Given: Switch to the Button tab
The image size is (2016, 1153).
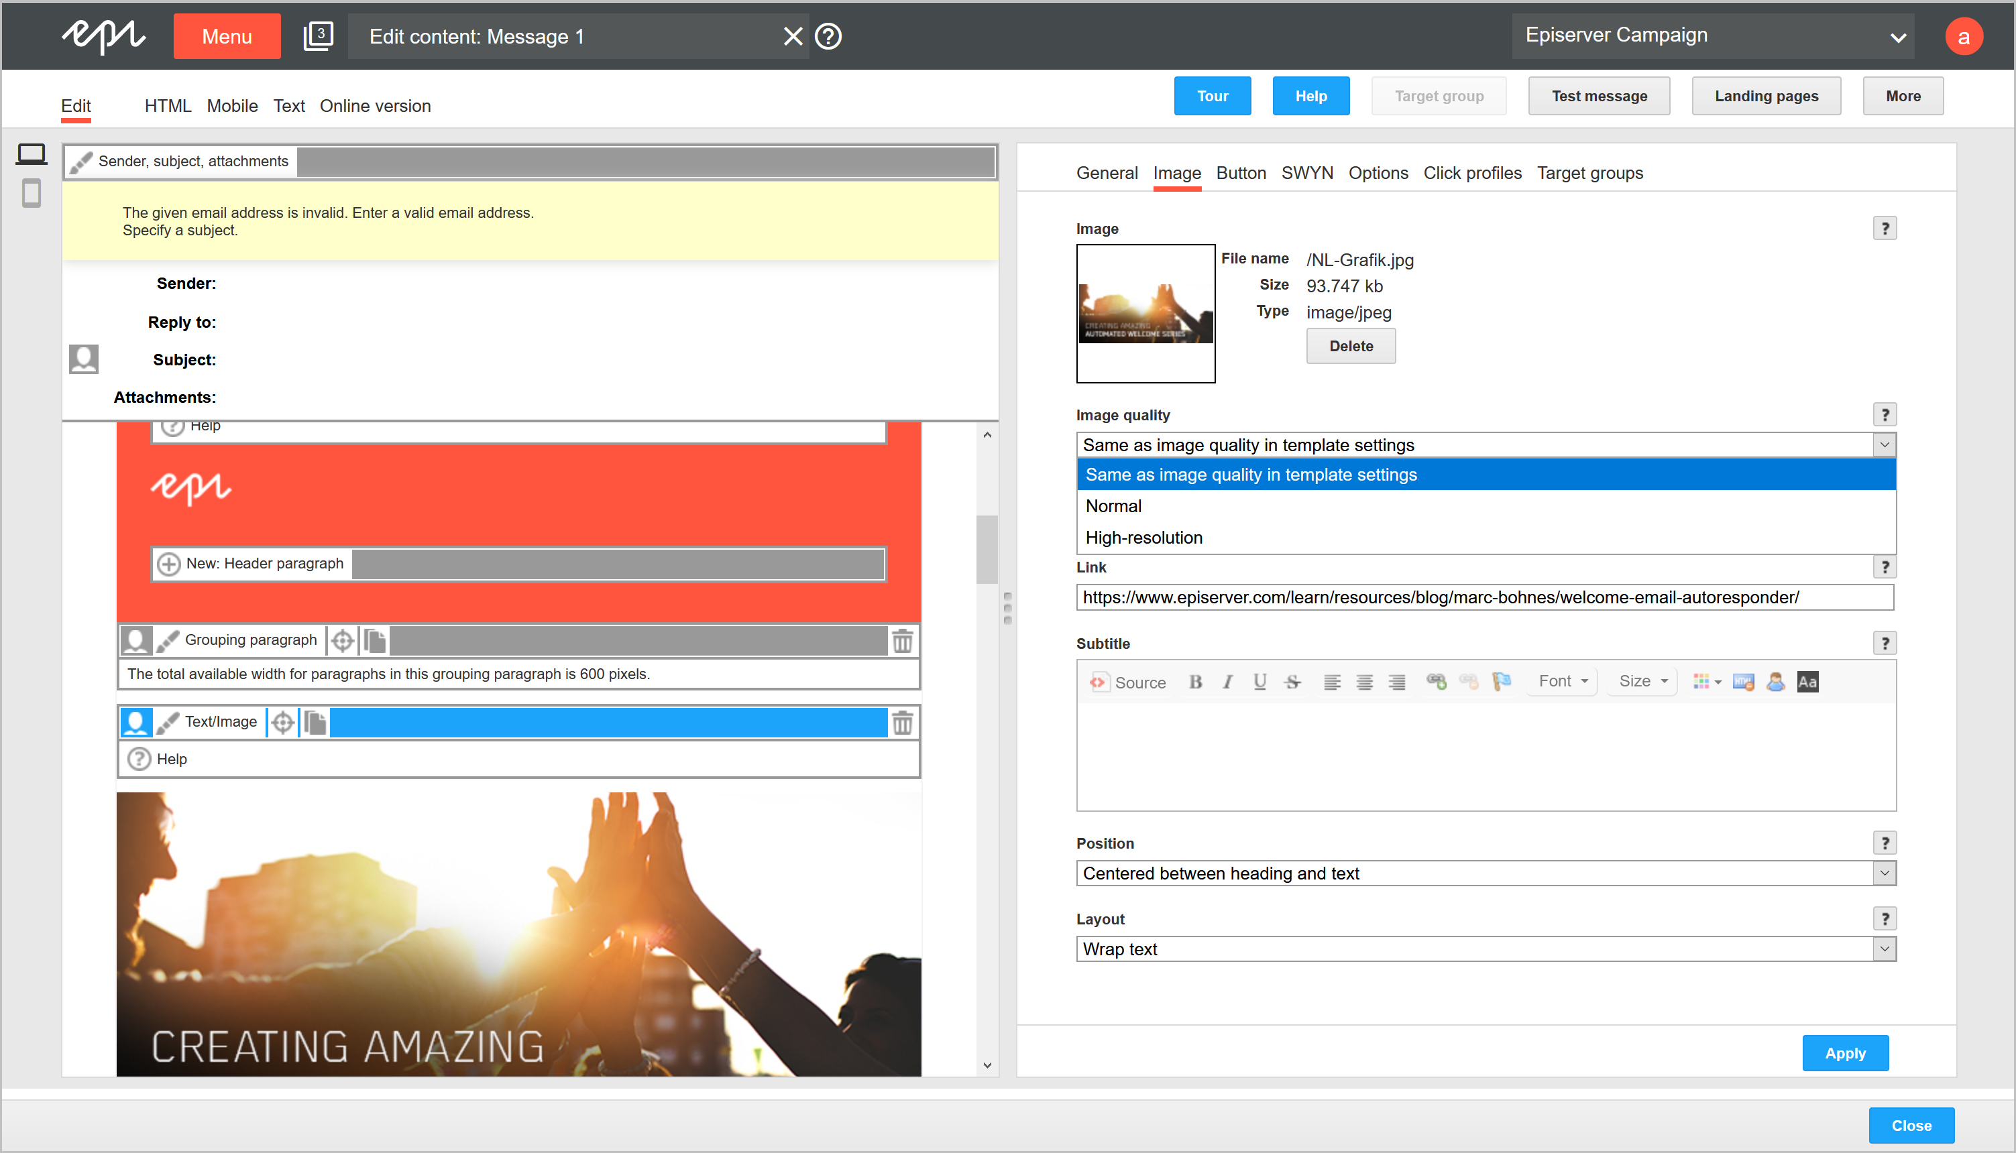Looking at the screenshot, I should tap(1241, 173).
